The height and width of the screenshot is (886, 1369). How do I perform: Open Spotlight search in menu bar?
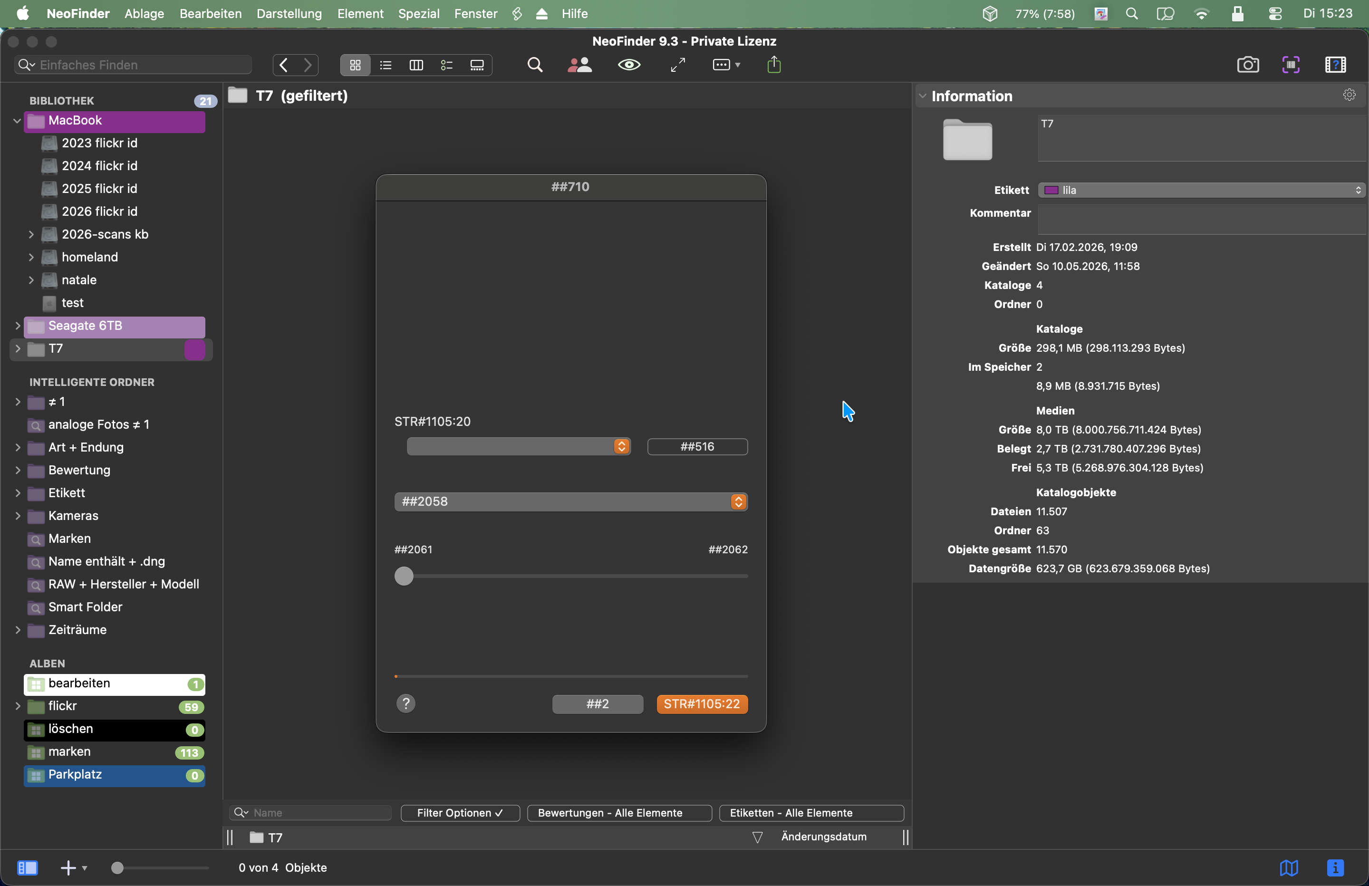coord(1132,14)
